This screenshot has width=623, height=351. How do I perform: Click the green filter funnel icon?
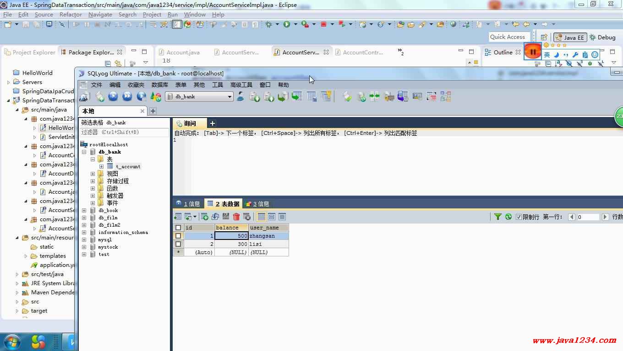498,217
